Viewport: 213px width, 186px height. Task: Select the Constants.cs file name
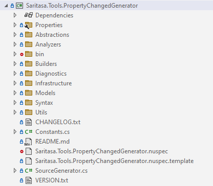[53, 132]
